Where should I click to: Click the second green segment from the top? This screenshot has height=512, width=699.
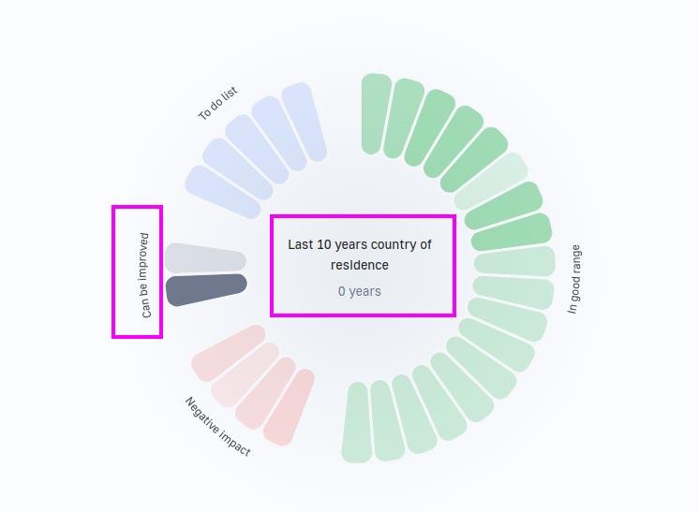point(403,119)
